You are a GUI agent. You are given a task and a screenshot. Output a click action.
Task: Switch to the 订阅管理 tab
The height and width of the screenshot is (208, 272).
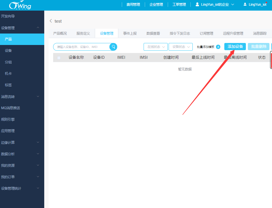pyautogui.click(x=206, y=33)
